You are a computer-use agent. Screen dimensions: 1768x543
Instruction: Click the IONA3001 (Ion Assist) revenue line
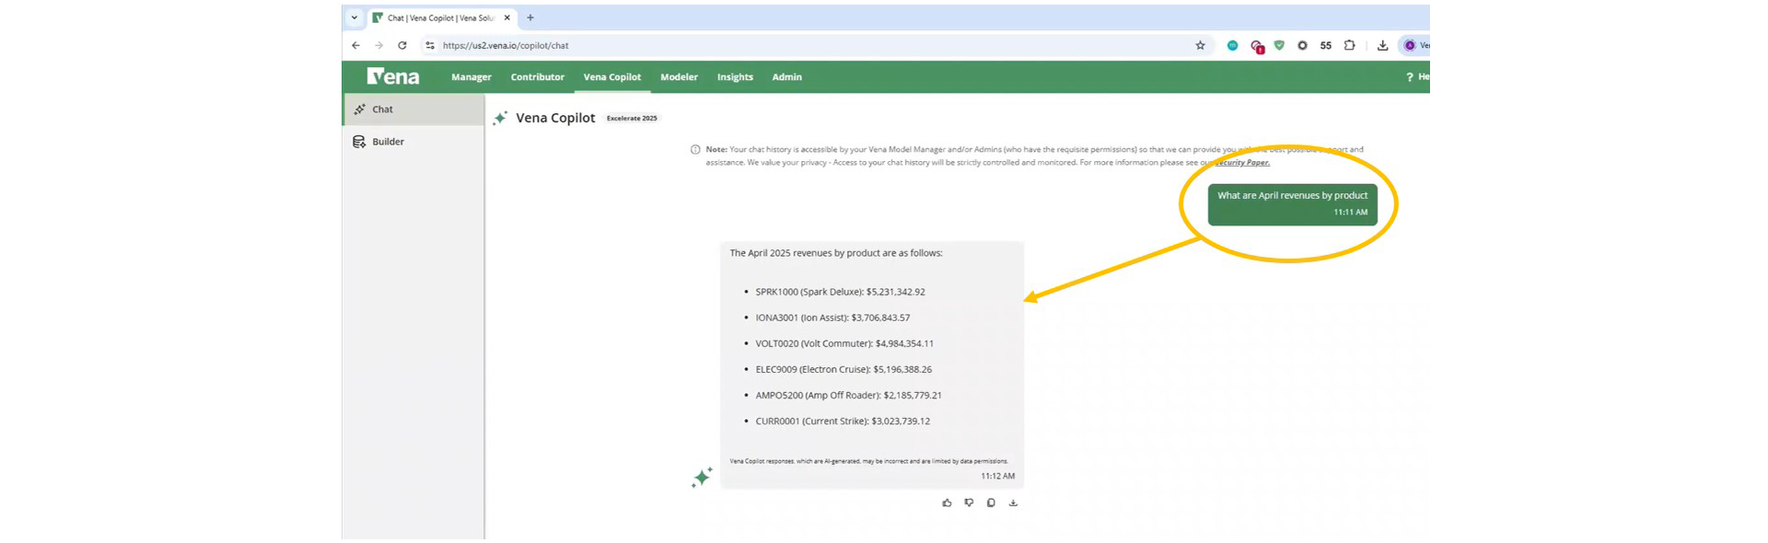832,318
